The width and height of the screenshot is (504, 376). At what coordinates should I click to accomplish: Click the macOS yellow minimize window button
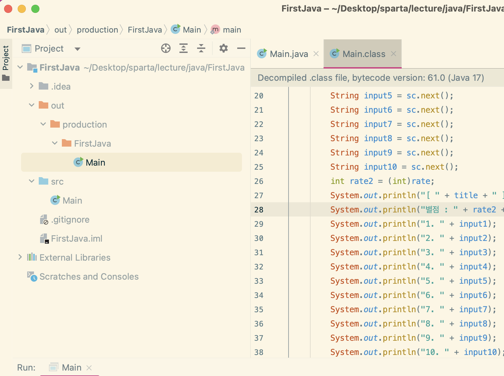coord(22,9)
